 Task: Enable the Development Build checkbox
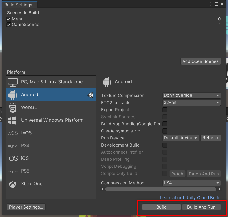165,145
